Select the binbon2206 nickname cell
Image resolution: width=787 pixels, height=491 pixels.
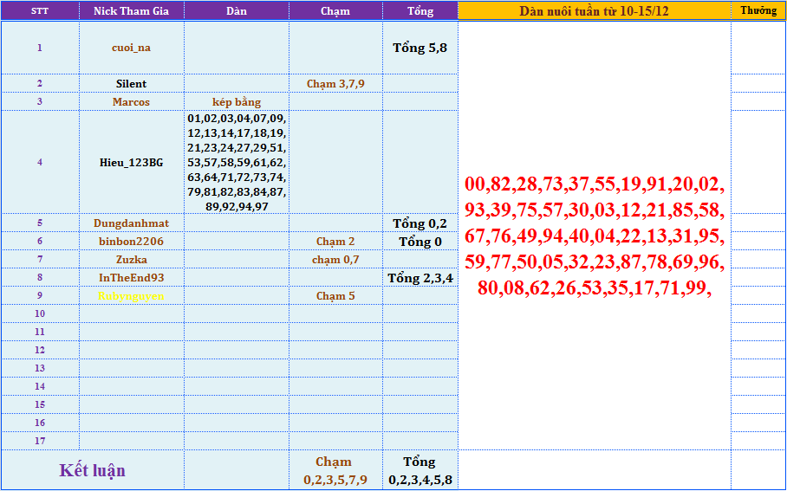tap(131, 242)
